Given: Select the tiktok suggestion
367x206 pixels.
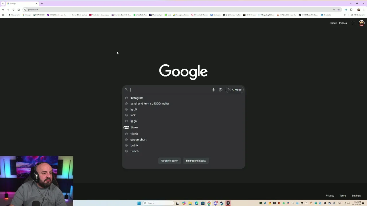Looking at the screenshot, I should tap(183, 134).
